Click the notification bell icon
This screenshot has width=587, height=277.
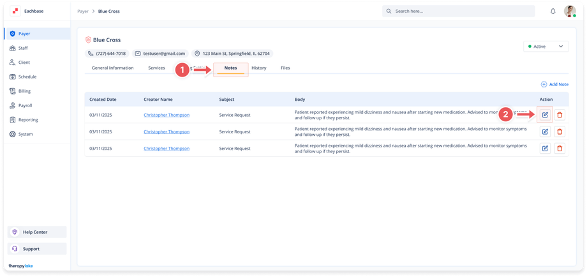tap(553, 11)
